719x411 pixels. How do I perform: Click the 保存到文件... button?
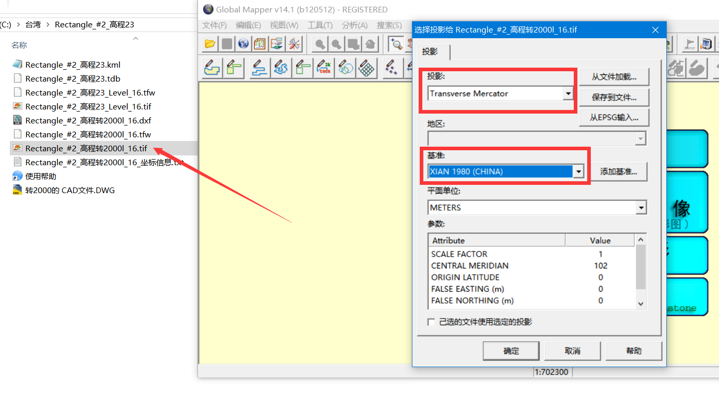[614, 97]
